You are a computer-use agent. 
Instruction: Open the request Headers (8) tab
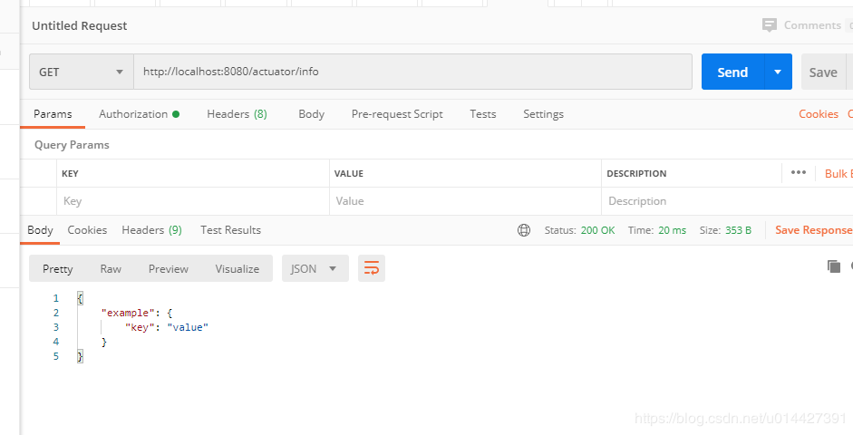pos(237,114)
